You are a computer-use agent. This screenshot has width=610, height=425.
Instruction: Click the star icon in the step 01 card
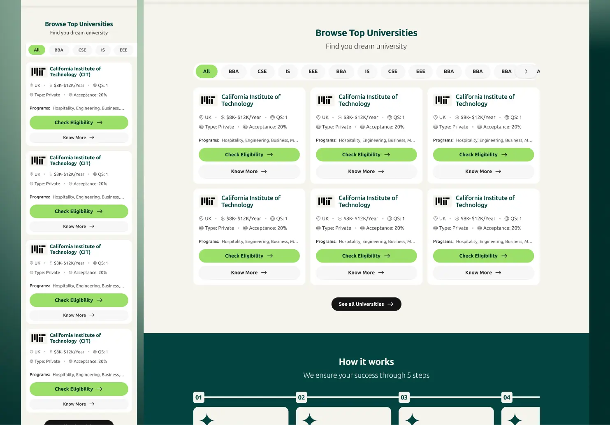(207, 419)
